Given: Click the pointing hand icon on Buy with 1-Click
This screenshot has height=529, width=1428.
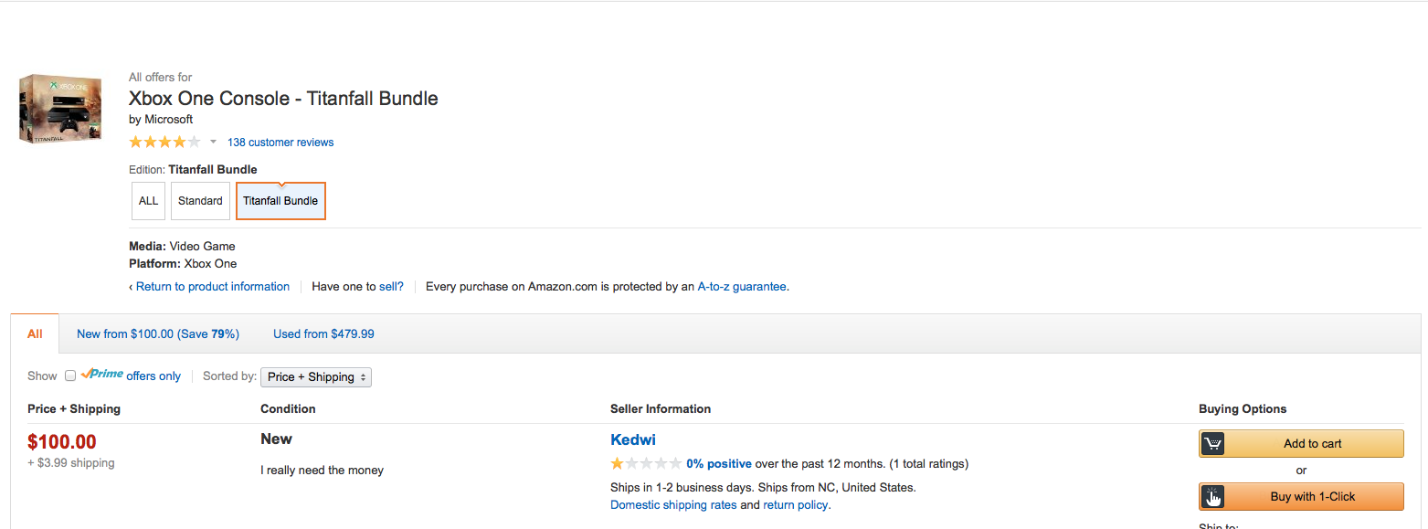Looking at the screenshot, I should click(1212, 497).
